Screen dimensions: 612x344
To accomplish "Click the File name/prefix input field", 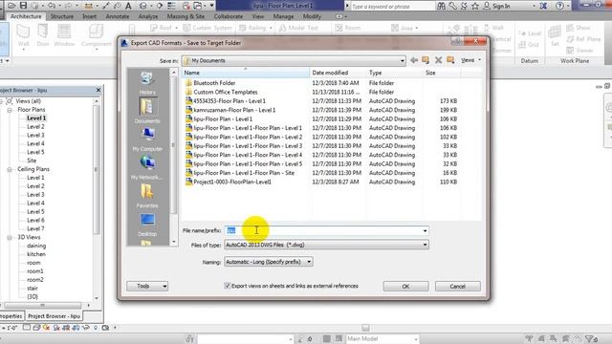I will click(323, 231).
